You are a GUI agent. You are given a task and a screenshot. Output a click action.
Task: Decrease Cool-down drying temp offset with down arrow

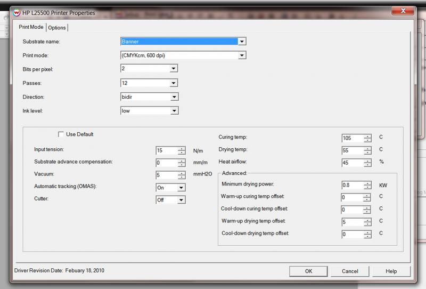367,236
